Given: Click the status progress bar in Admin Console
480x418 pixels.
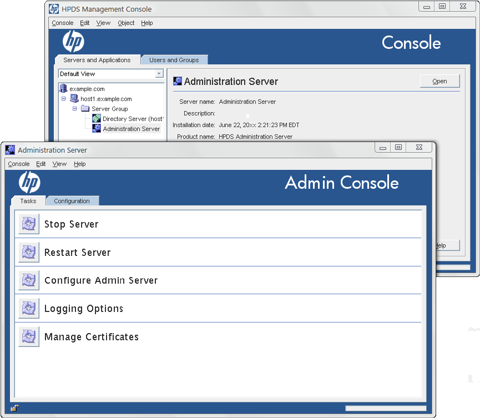Looking at the screenshot, I should point(386,408).
